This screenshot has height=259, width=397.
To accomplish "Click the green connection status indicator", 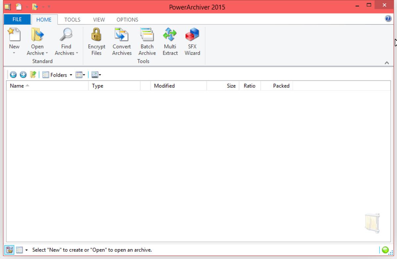I will [x=385, y=250].
